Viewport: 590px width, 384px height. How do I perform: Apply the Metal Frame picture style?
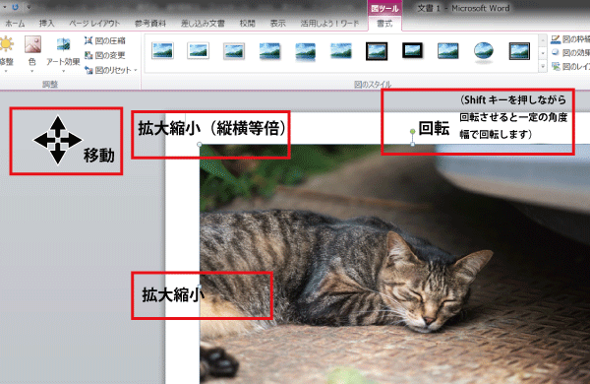234,51
